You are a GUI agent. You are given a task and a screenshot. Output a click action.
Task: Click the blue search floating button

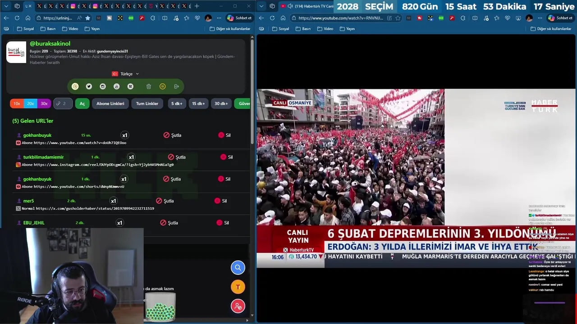click(238, 268)
